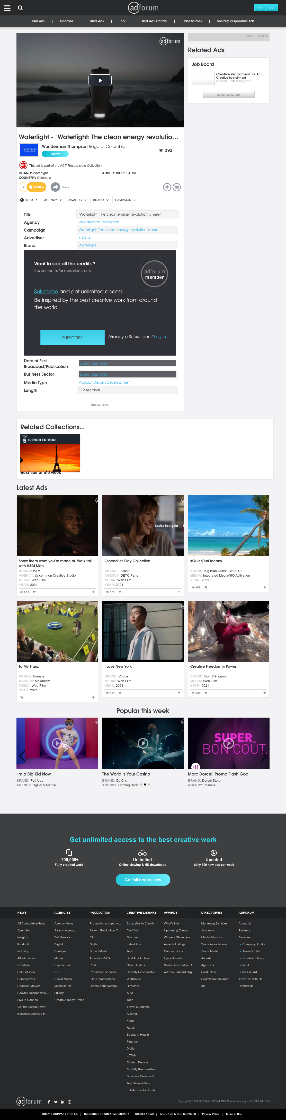Click the Share arrow icon
This screenshot has height=1120, width=286.
(x=55, y=187)
